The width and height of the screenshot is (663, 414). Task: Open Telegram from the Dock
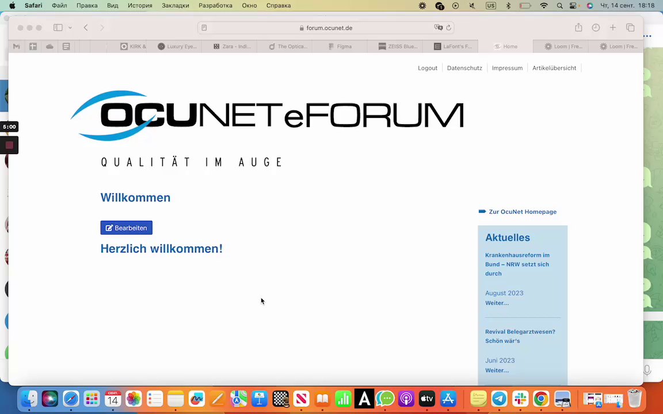500,398
